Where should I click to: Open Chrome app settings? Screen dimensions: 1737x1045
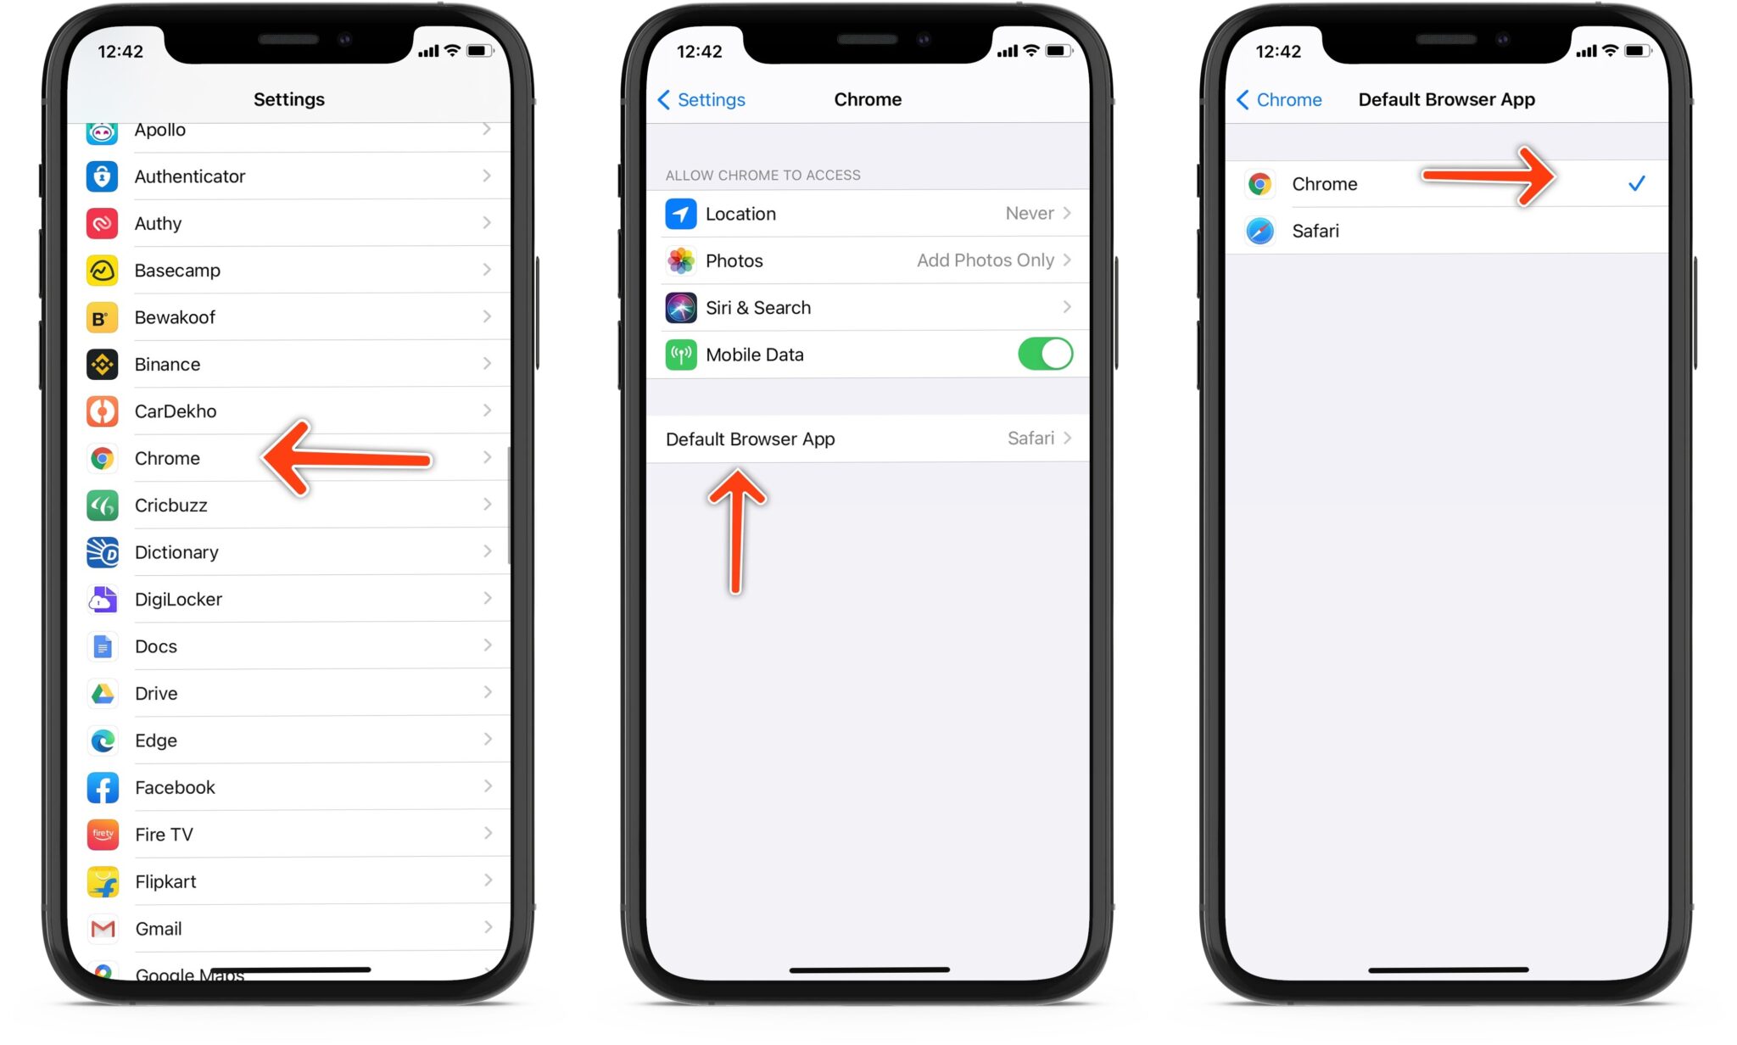pos(167,456)
